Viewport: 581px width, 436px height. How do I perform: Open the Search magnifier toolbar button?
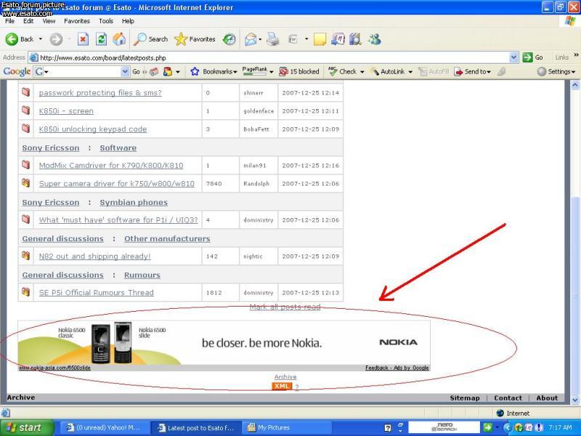(x=151, y=39)
